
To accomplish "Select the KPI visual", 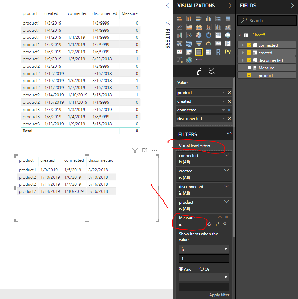I will pos(180,52).
